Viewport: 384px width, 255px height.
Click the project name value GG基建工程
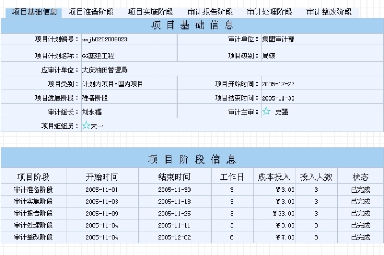click(x=98, y=56)
